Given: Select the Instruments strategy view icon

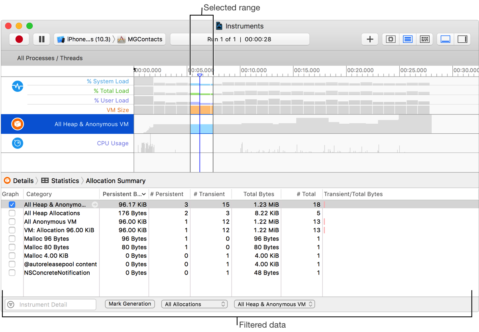Looking at the screenshot, I should (x=407, y=39).
